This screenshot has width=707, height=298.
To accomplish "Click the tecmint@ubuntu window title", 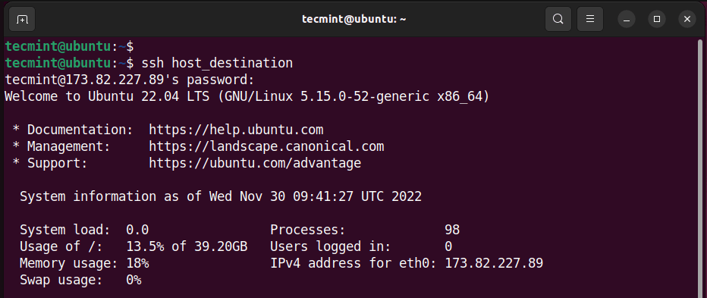I will point(354,20).
